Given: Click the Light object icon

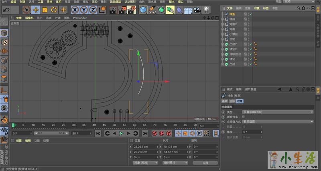Looking at the screenshot, I should coord(206,9).
